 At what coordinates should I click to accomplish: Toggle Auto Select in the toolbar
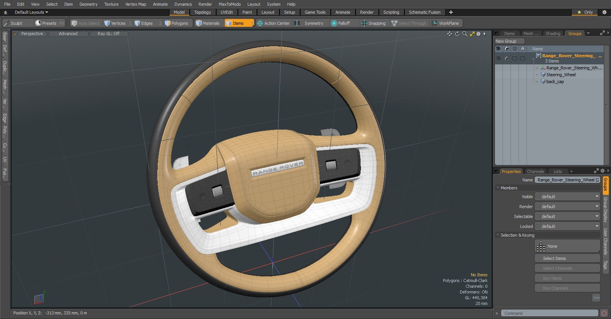(85, 23)
